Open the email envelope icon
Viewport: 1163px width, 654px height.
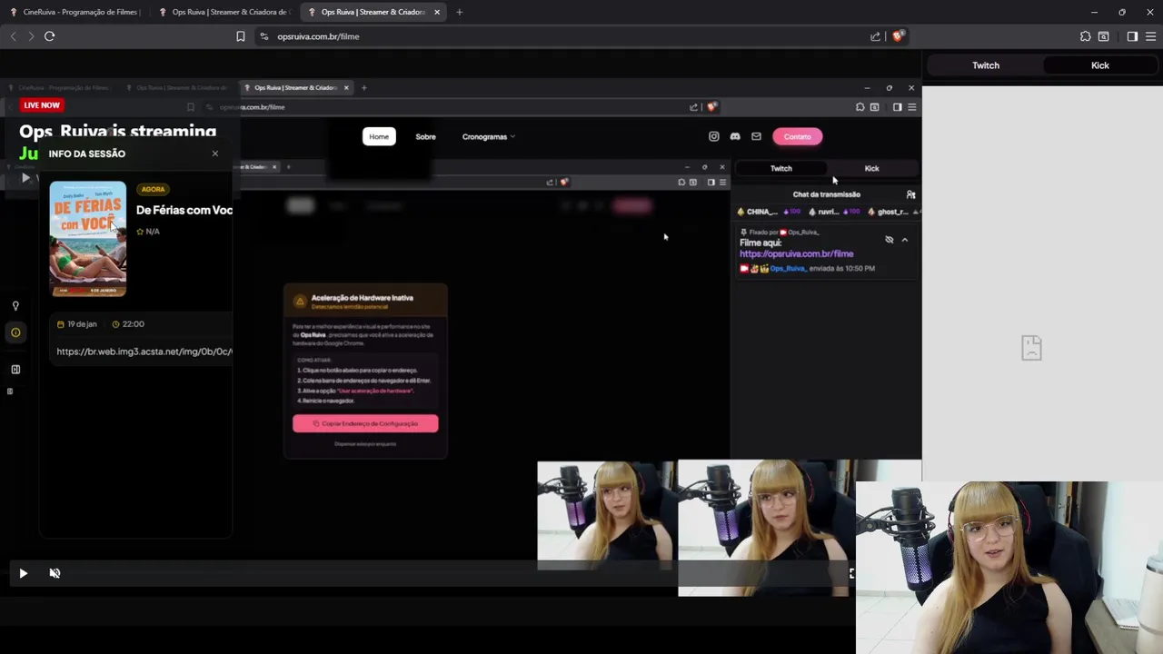756,136
